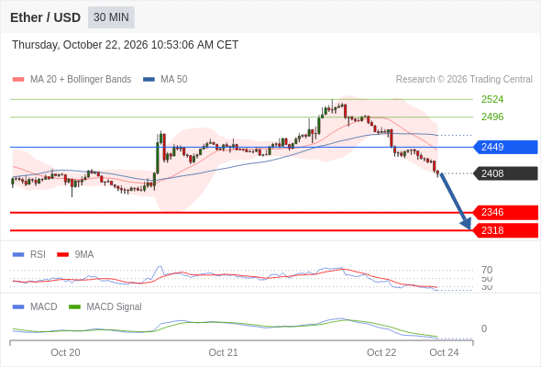Viewport: 541px width, 367px height.
Task: Click the 9MA legend label
Action: 84,254
